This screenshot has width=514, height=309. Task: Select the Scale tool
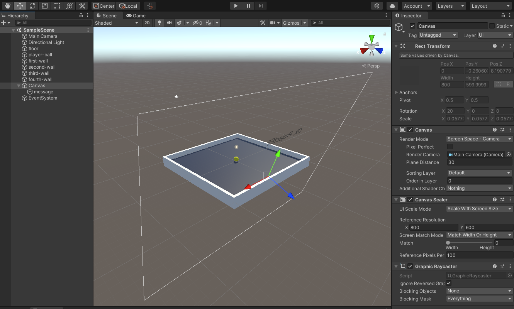click(45, 6)
